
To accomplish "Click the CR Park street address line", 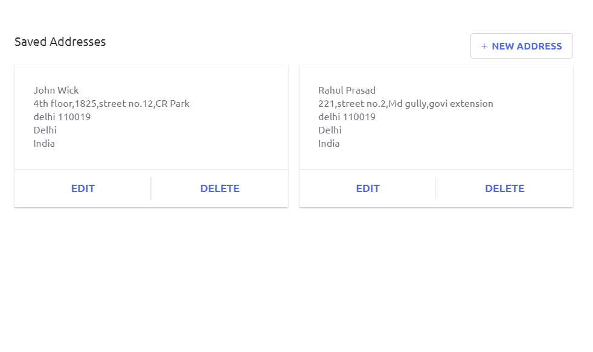I will point(111,104).
